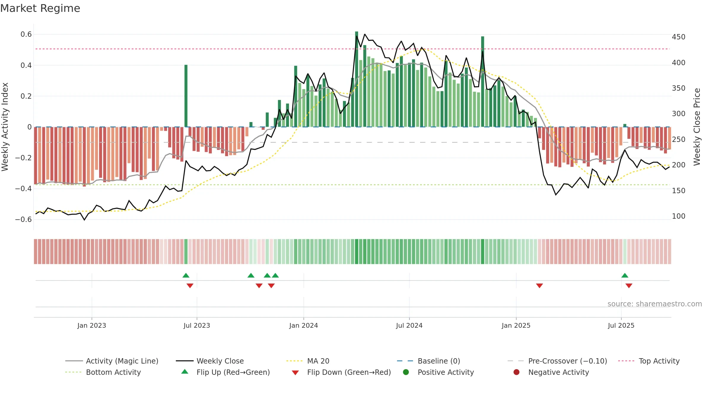Click the 350 price tick label
The image size is (712, 400).
pos(678,88)
